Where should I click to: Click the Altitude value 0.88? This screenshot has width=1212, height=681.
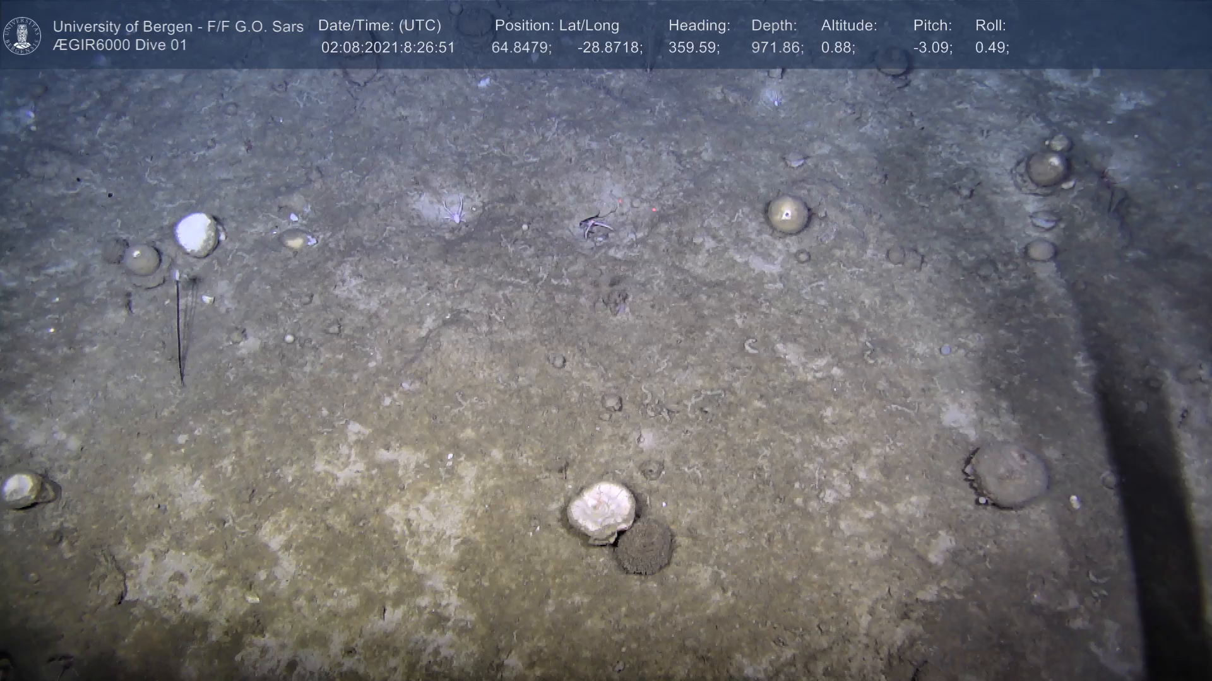pos(838,48)
